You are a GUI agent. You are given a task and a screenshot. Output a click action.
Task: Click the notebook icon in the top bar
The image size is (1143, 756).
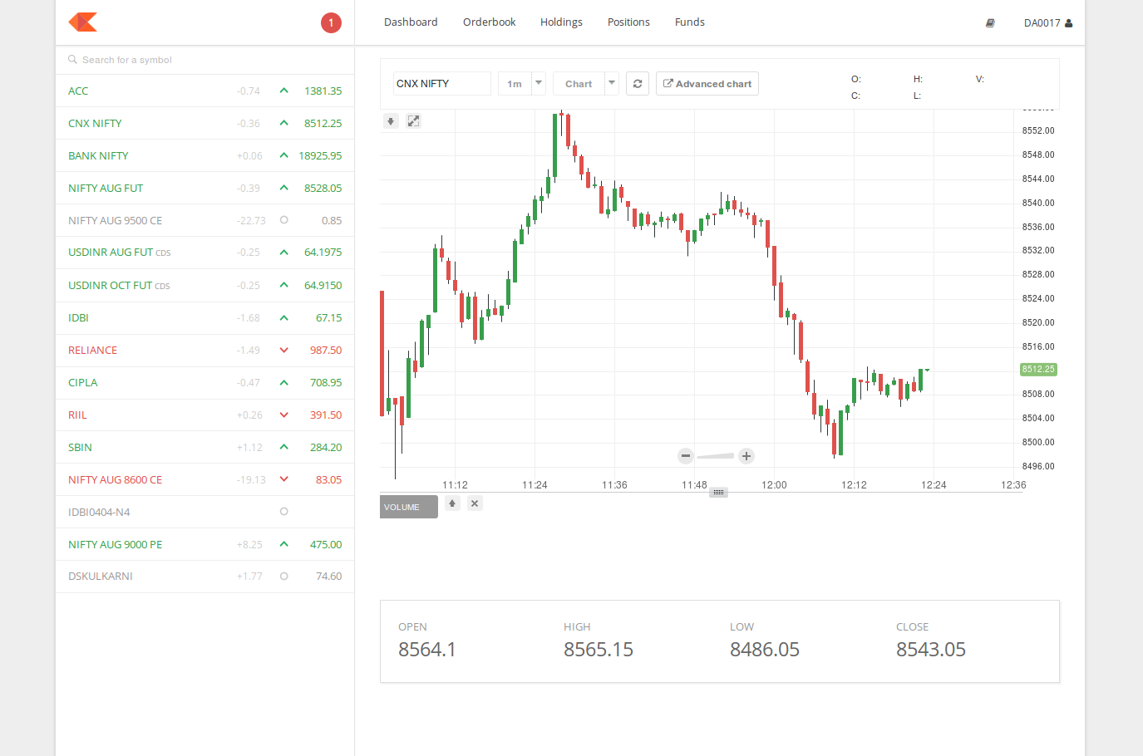coord(990,22)
